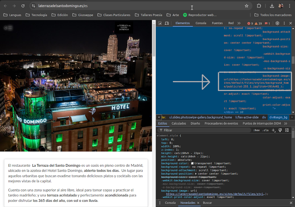Toggle the .cls element classes panel
Image resolution: width=295 pixels, height=207 pixels.
[265, 130]
